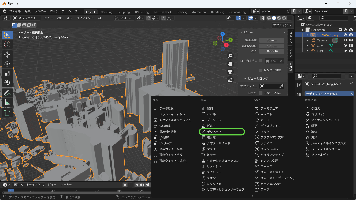The width and height of the screenshot is (356, 200).
Task: Open the ファイル menu
Action: pos(15,12)
